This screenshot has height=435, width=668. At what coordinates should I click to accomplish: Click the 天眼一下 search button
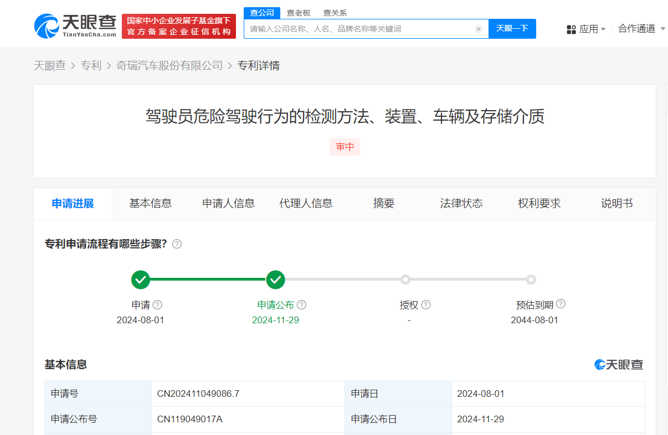click(x=512, y=29)
